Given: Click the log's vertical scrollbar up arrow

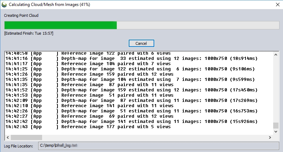Looking at the screenshot, I should pyautogui.click(x=276, y=54).
